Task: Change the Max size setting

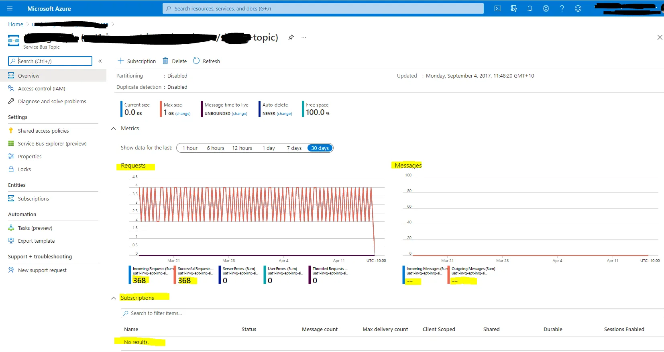Action: pos(183,114)
